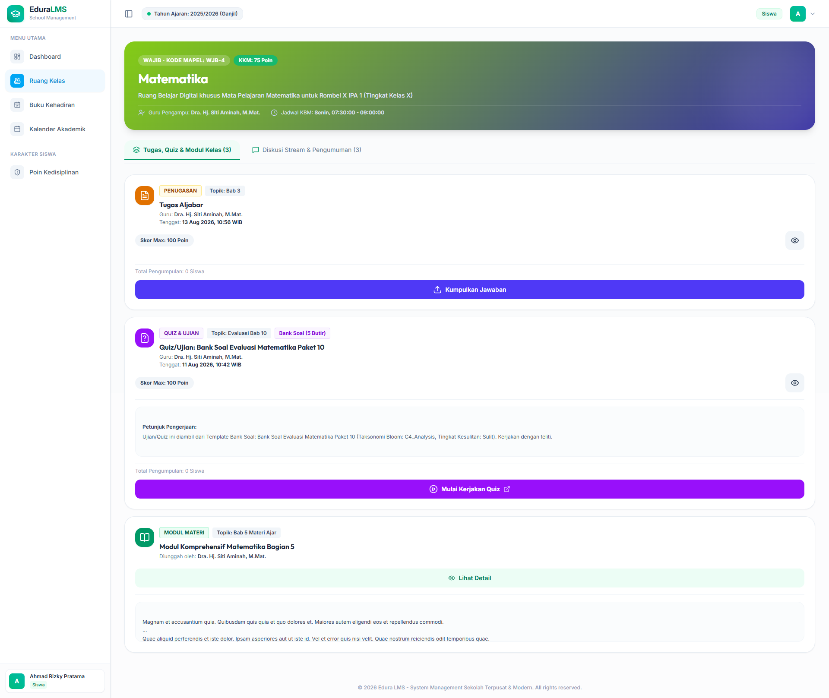
Task: Switch to Tugas, Quiz & Modul Kelas tab
Action: click(182, 150)
